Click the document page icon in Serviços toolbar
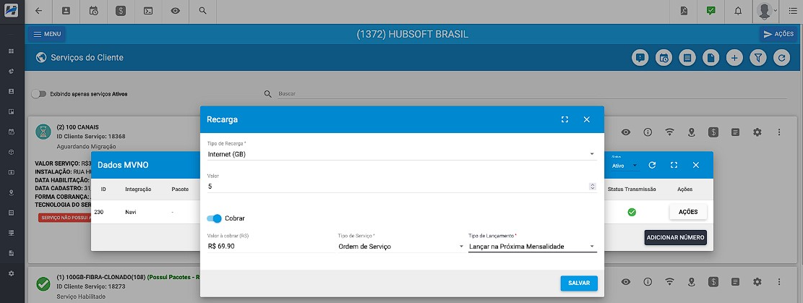The height and width of the screenshot is (303, 803). tap(710, 58)
